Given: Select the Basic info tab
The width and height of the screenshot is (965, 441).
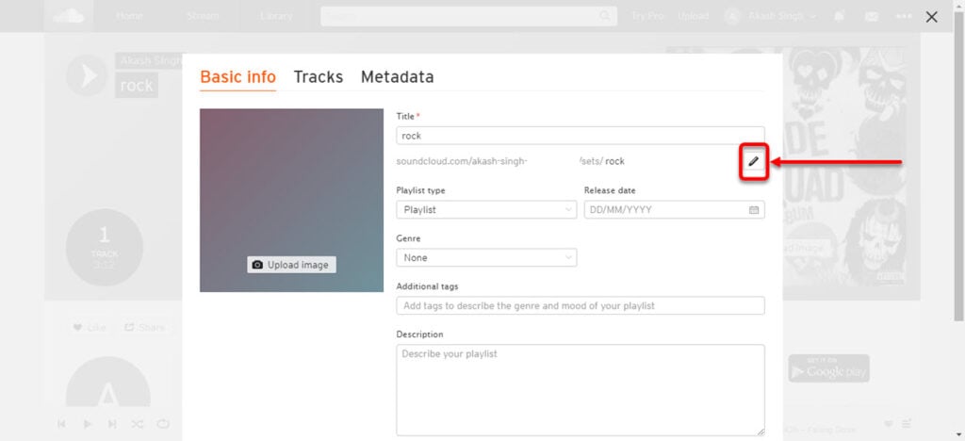Looking at the screenshot, I should point(238,77).
